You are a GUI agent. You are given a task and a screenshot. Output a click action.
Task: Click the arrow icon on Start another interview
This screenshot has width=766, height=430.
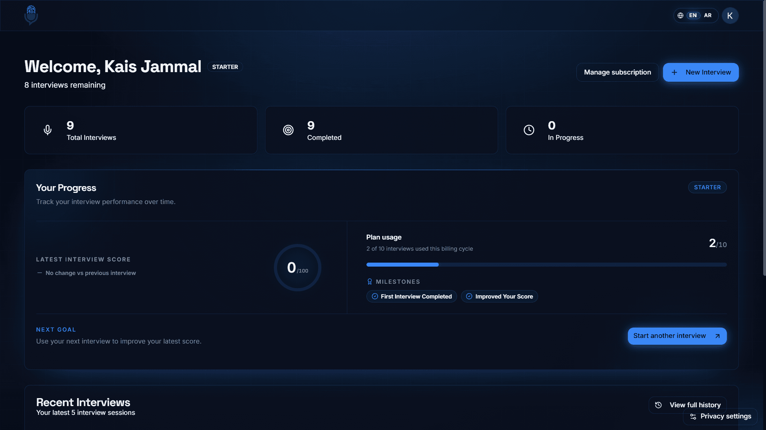[717, 336]
